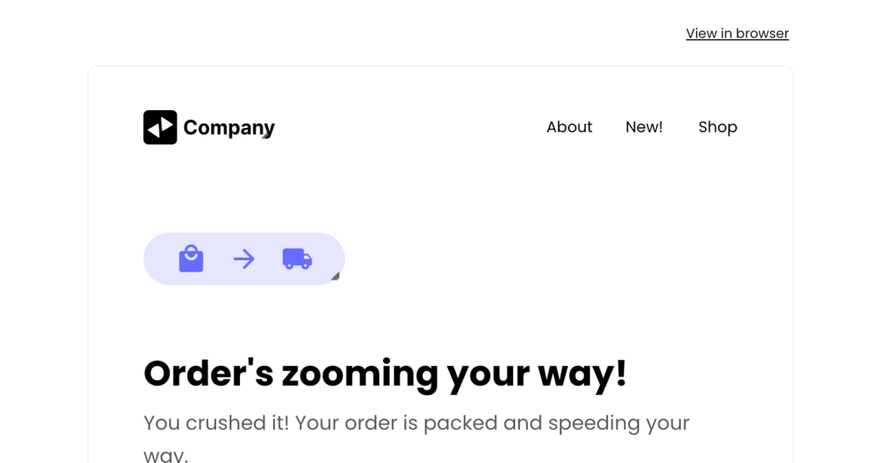
Task: Click the delivery truck icon
Action: pyautogui.click(x=297, y=259)
